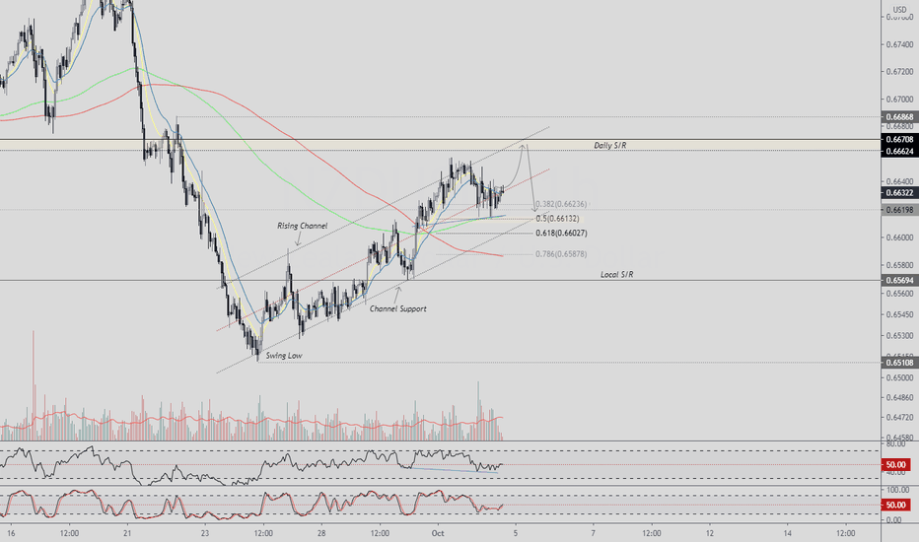
Task: Click the Rising Channel annotation text
Action: 303,226
